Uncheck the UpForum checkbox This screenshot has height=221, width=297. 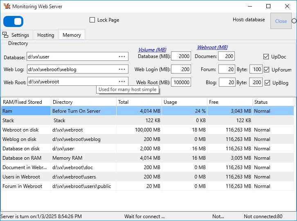(x=267, y=69)
